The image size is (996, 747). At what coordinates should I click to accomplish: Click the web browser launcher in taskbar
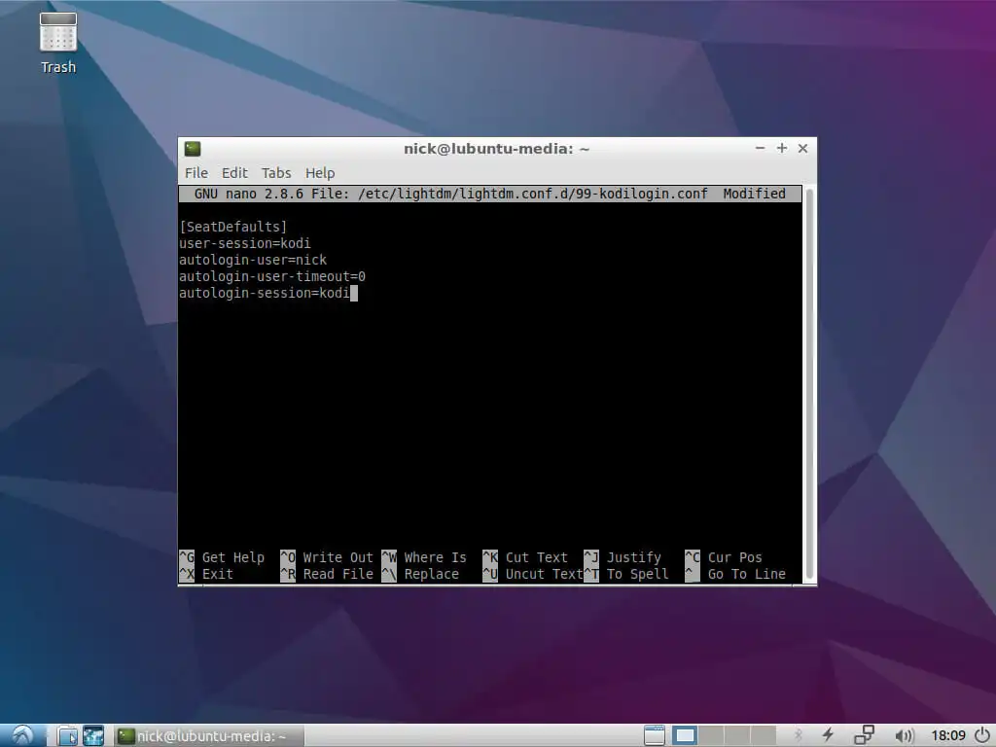(x=93, y=735)
